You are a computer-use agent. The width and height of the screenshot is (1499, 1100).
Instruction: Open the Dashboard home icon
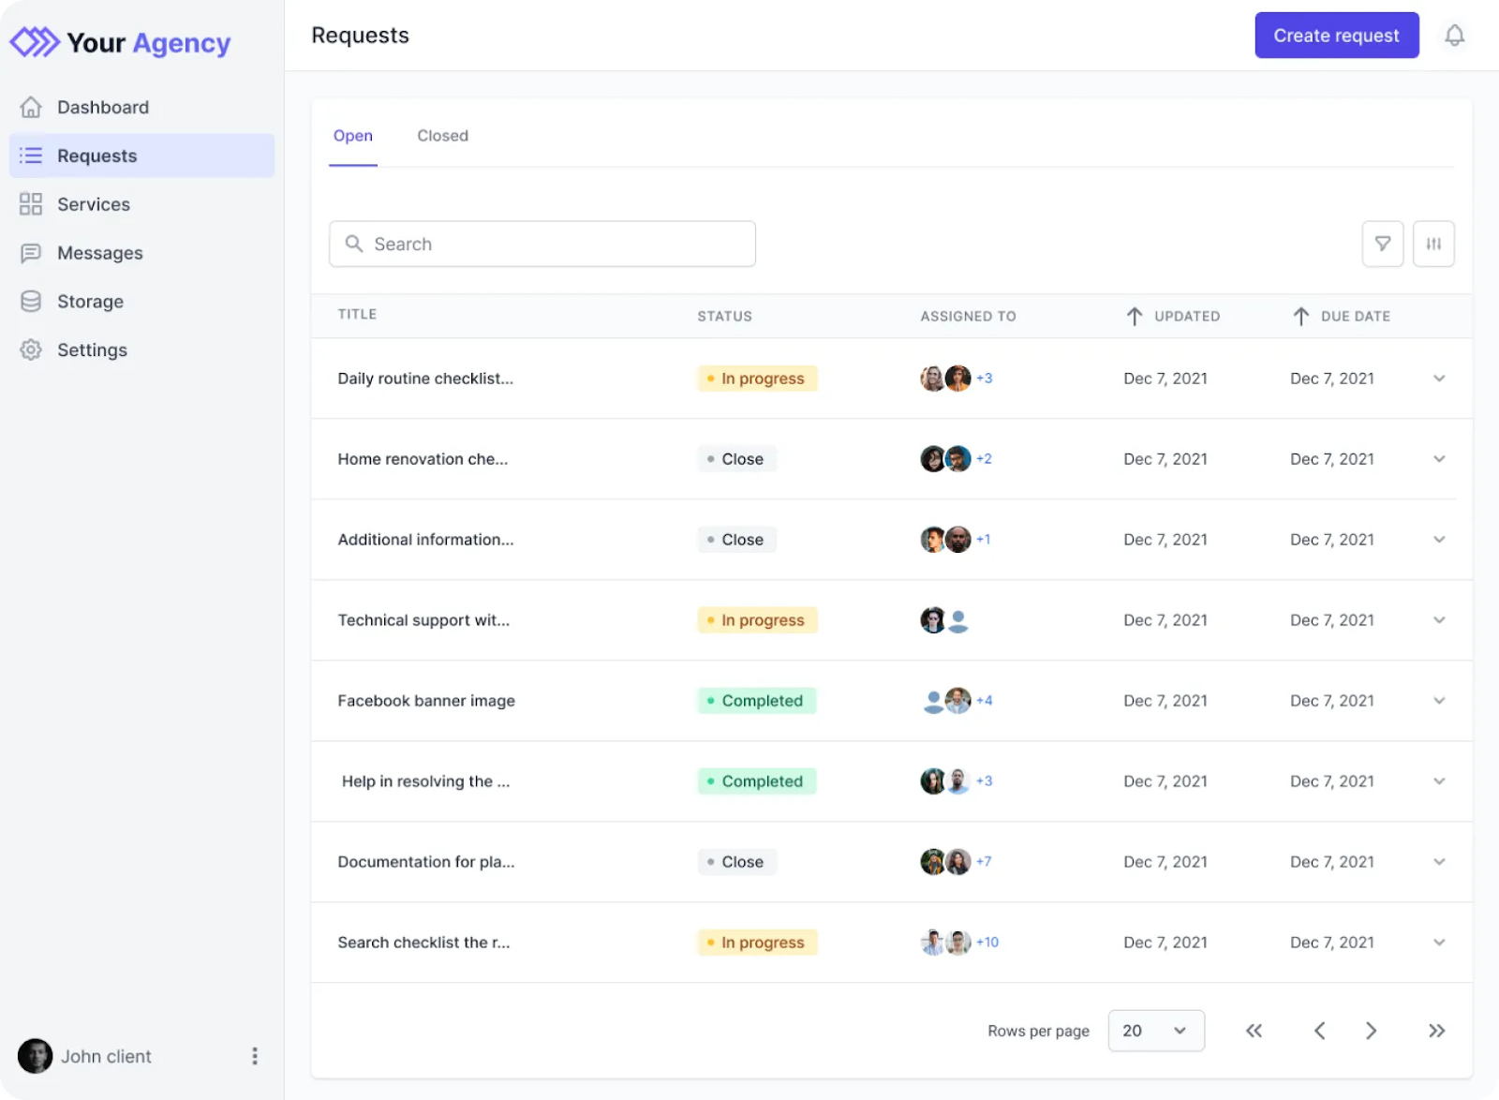click(x=31, y=107)
